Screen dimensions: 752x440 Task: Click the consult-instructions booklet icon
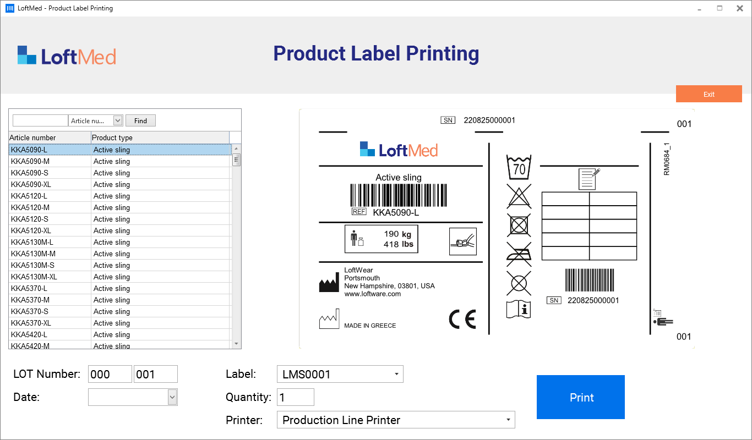tap(519, 309)
